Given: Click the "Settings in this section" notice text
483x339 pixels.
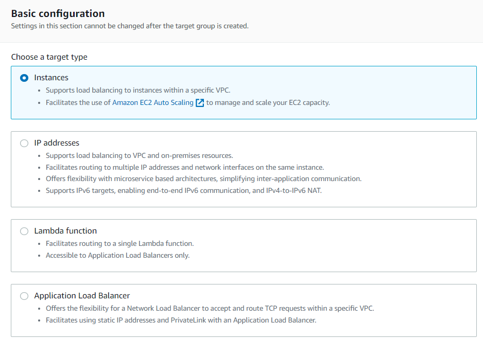Looking at the screenshot, I should pos(130,26).
